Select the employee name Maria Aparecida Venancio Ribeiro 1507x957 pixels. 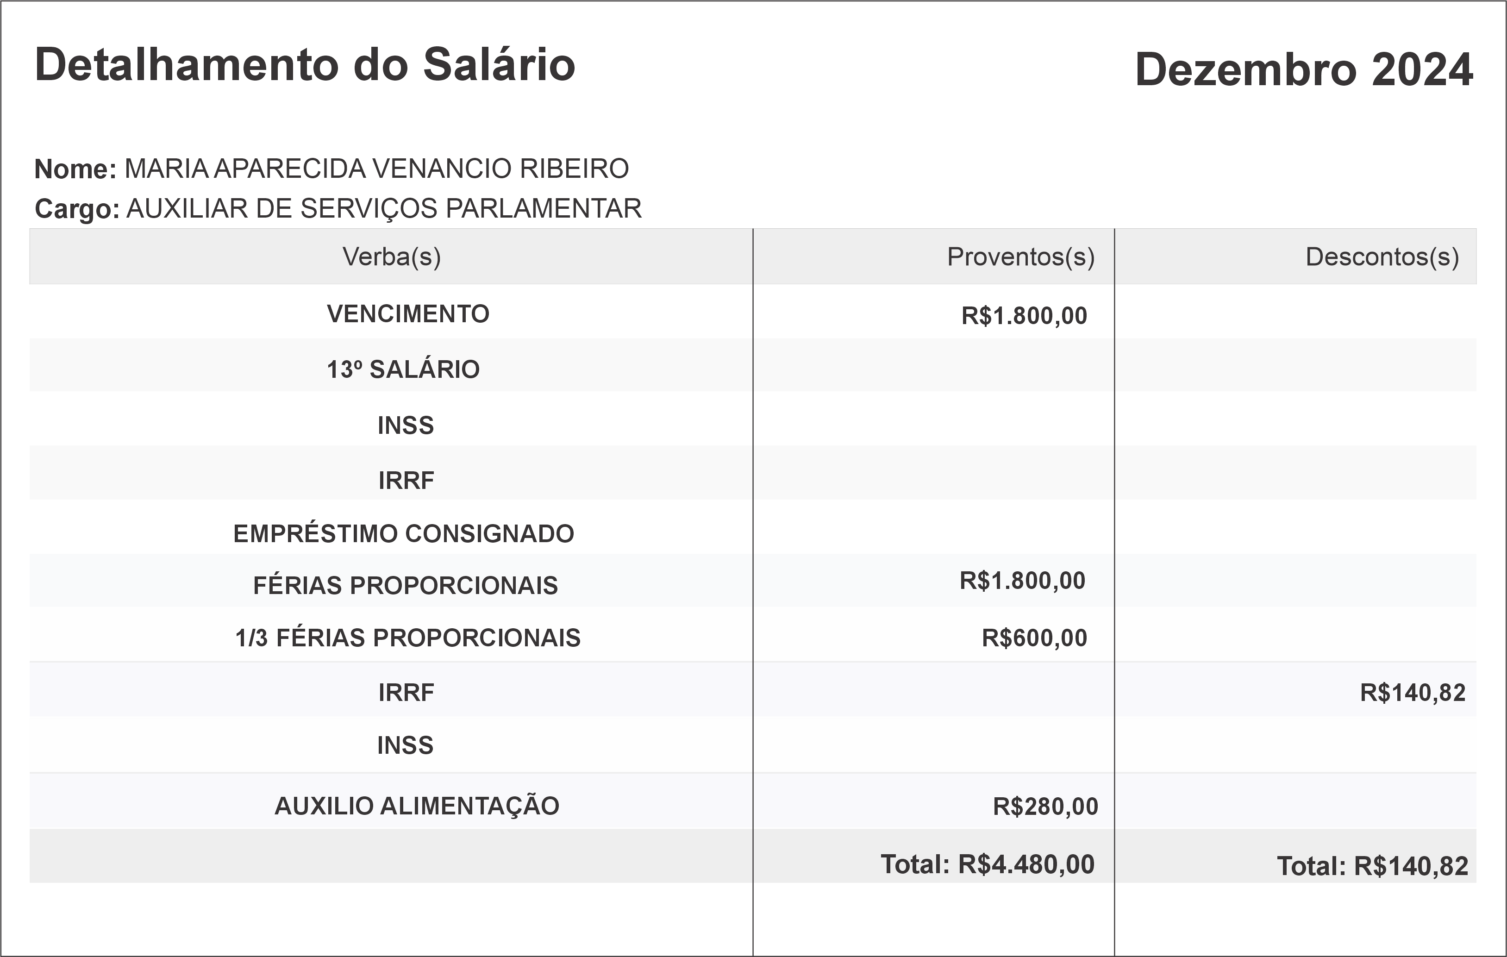point(377,169)
